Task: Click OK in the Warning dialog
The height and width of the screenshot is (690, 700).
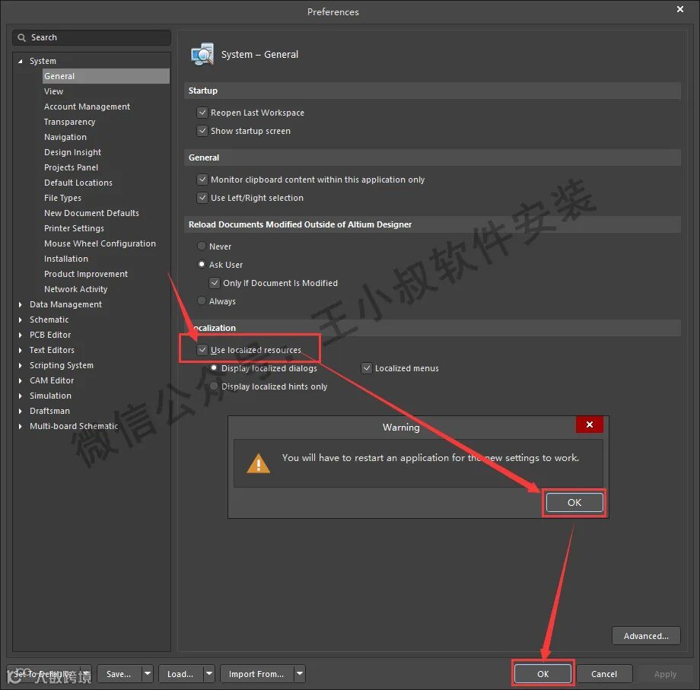Action: click(x=574, y=503)
